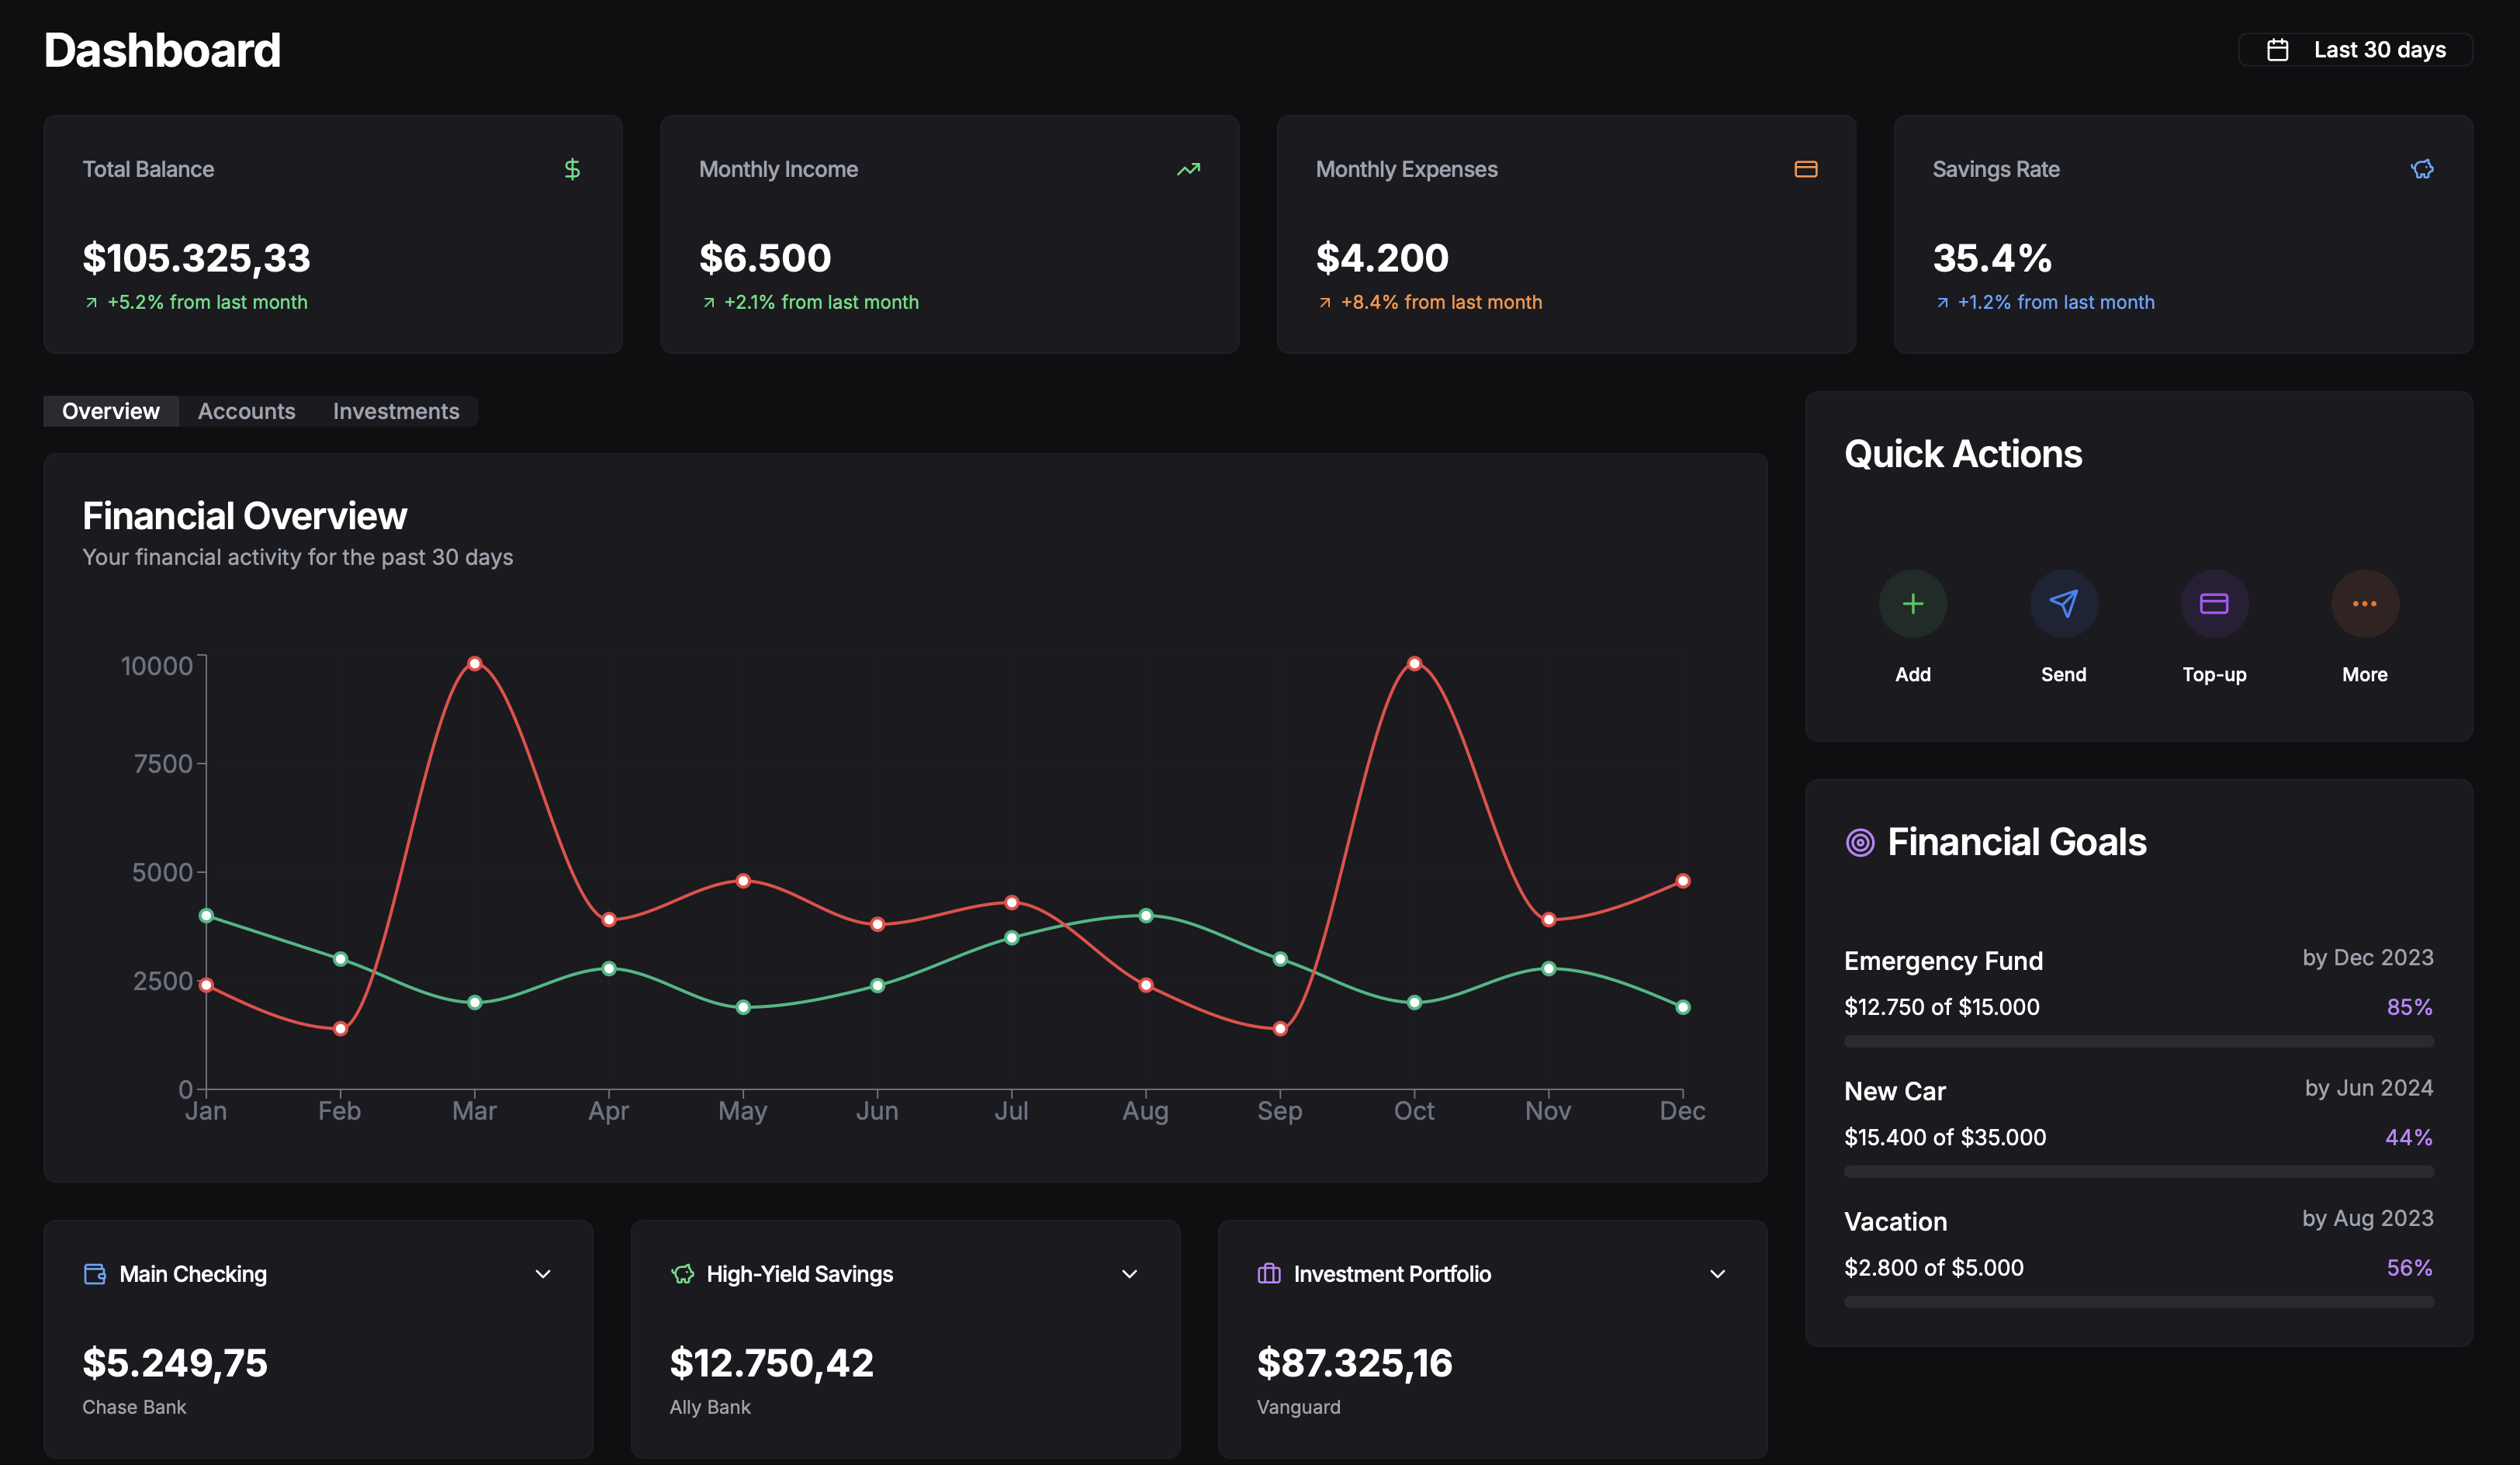Switch to the Investments tab
The width and height of the screenshot is (2520, 1465).
[396, 411]
